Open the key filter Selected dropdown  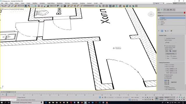tap(170, 97)
